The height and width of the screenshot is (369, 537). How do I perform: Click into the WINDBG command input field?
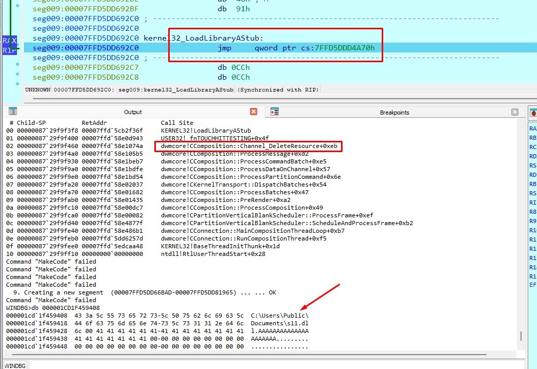pyautogui.click(x=277, y=365)
